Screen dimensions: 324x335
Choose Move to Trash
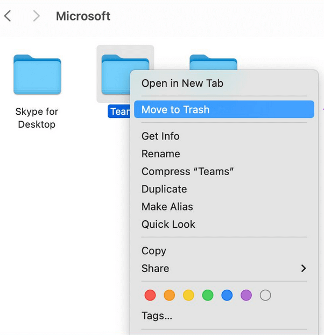coord(224,109)
